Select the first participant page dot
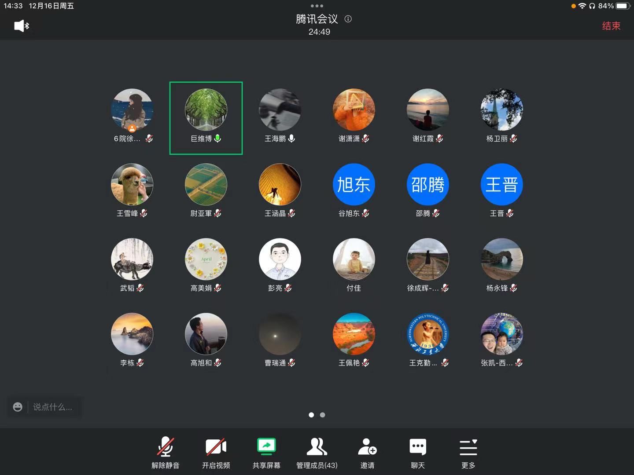 (311, 415)
